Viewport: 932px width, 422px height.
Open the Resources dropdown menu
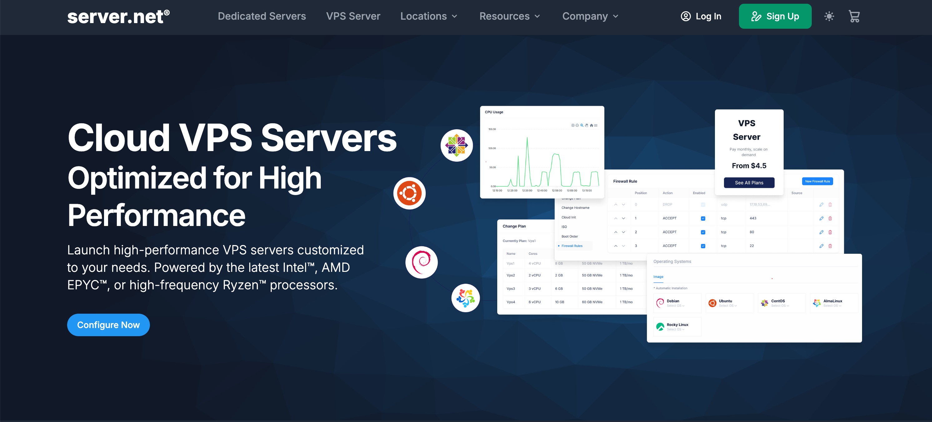[509, 16]
